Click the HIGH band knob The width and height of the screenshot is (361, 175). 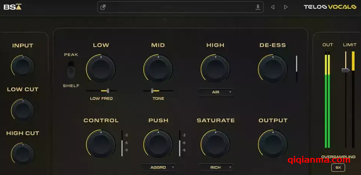tap(215, 69)
